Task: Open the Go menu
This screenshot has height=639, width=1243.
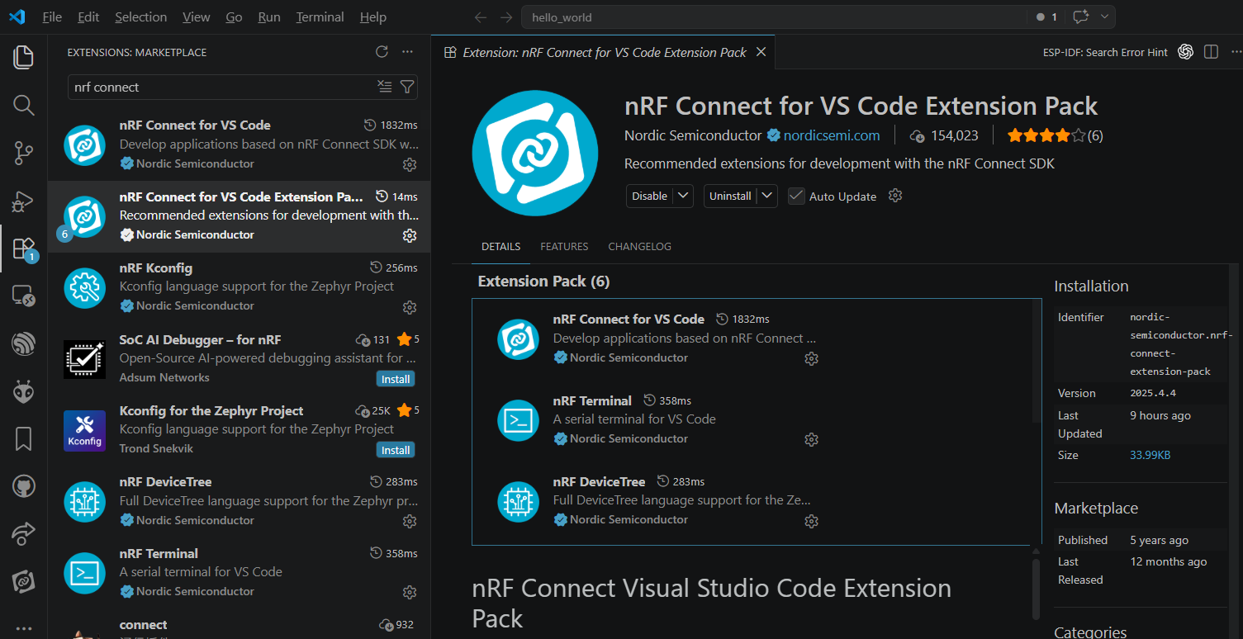Action: pos(234,17)
